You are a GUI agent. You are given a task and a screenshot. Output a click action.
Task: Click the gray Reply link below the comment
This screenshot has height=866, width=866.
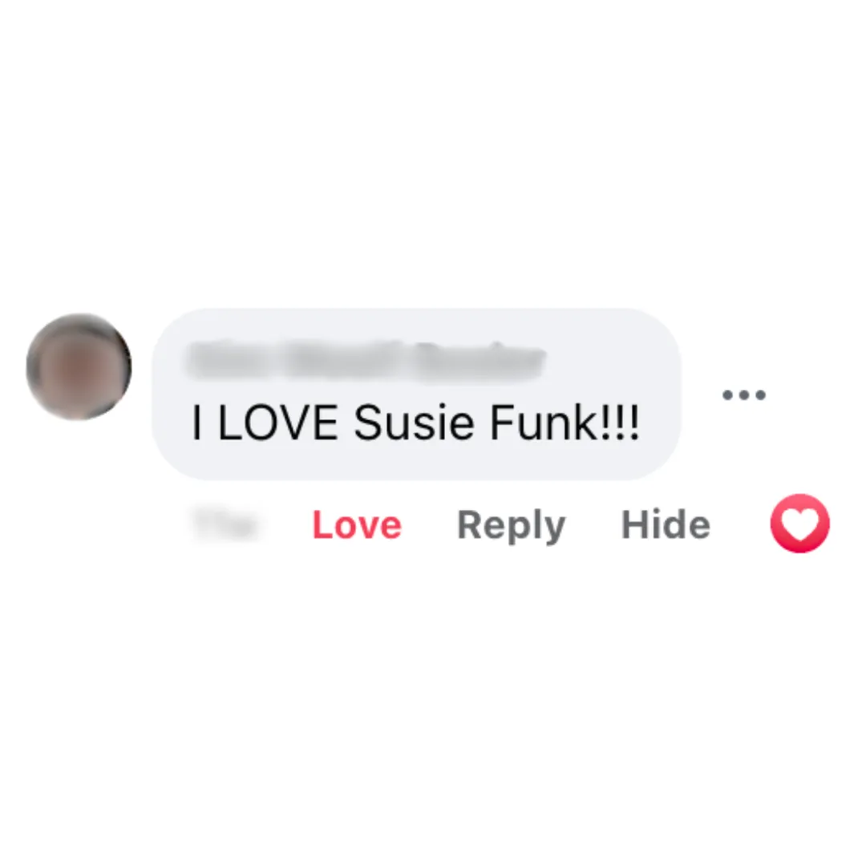pyautogui.click(x=511, y=526)
